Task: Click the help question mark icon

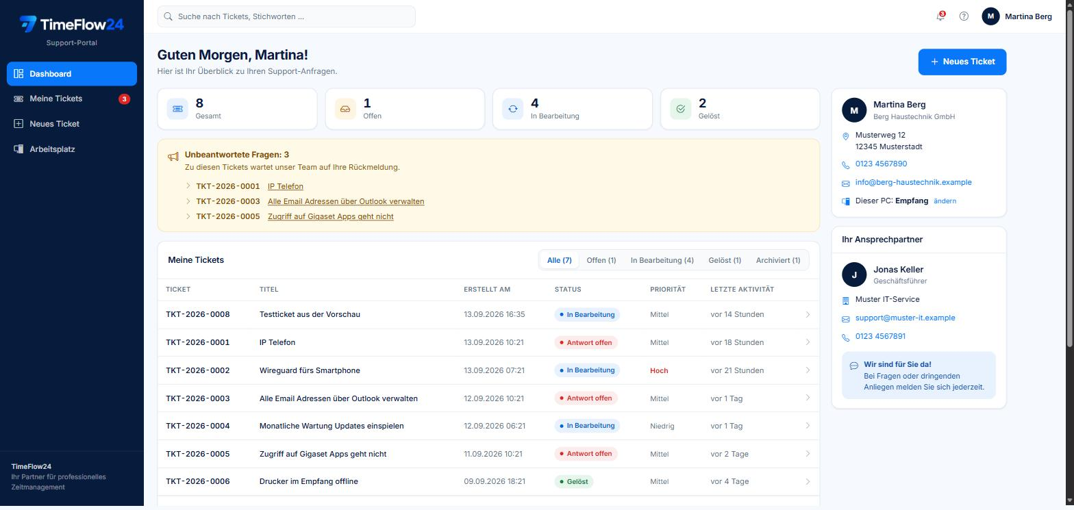Action: [x=964, y=16]
